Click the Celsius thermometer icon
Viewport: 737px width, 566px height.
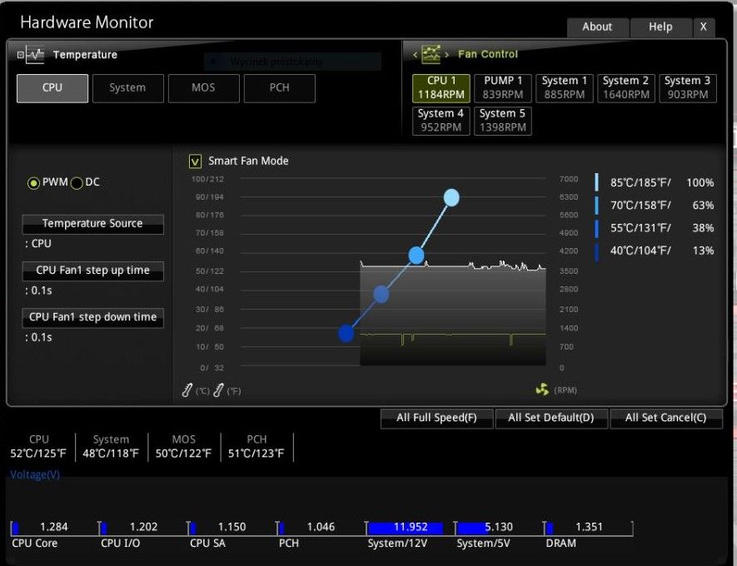coord(187,390)
